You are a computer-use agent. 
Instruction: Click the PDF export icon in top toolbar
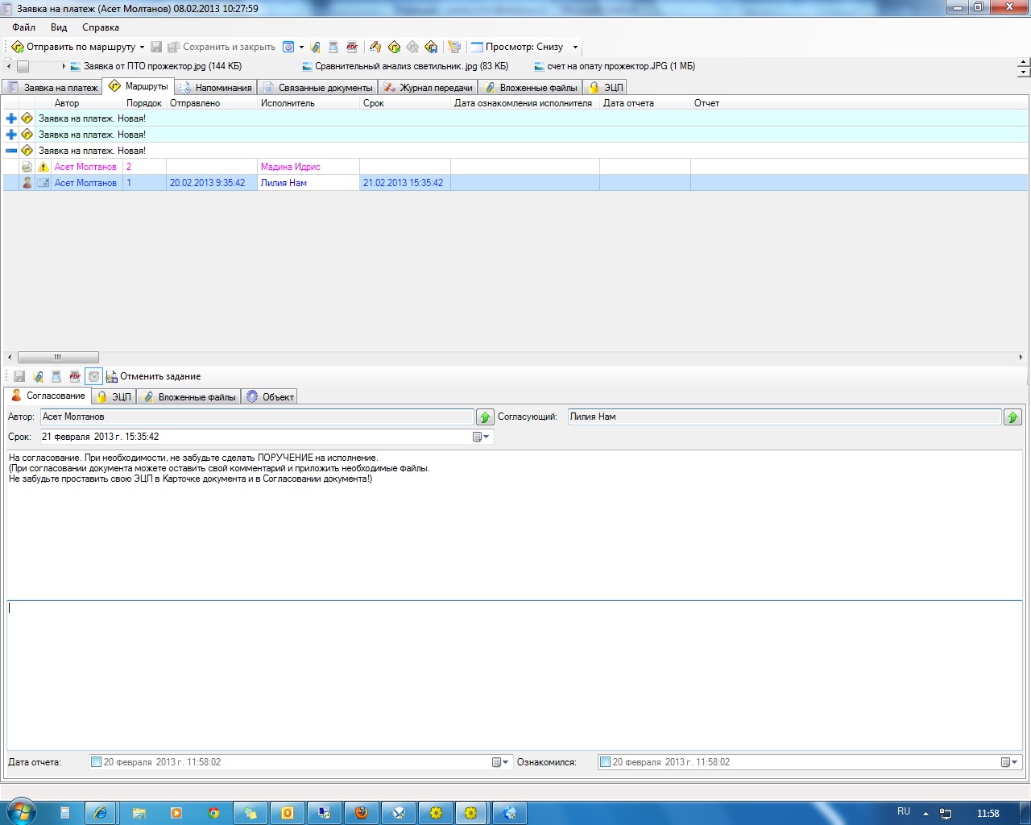tap(352, 48)
